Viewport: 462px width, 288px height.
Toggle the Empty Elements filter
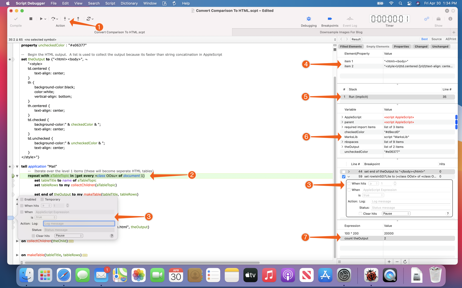point(377,47)
